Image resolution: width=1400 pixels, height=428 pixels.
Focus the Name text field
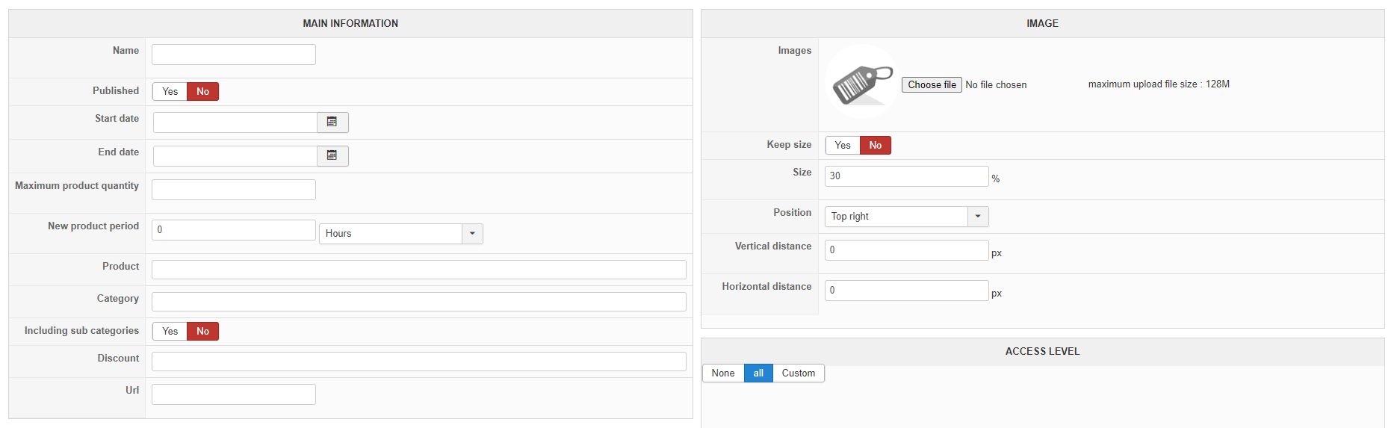click(x=234, y=55)
